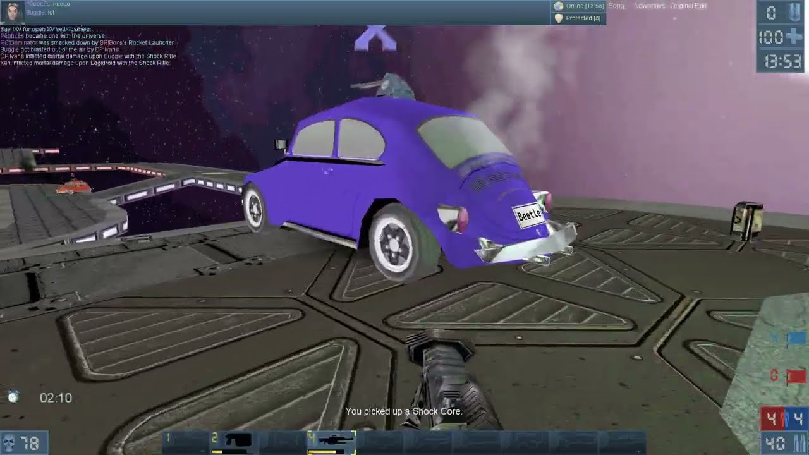This screenshot has height=455, width=809.
Task: Select weapon slot 1 in weapon bar
Action: point(185,441)
